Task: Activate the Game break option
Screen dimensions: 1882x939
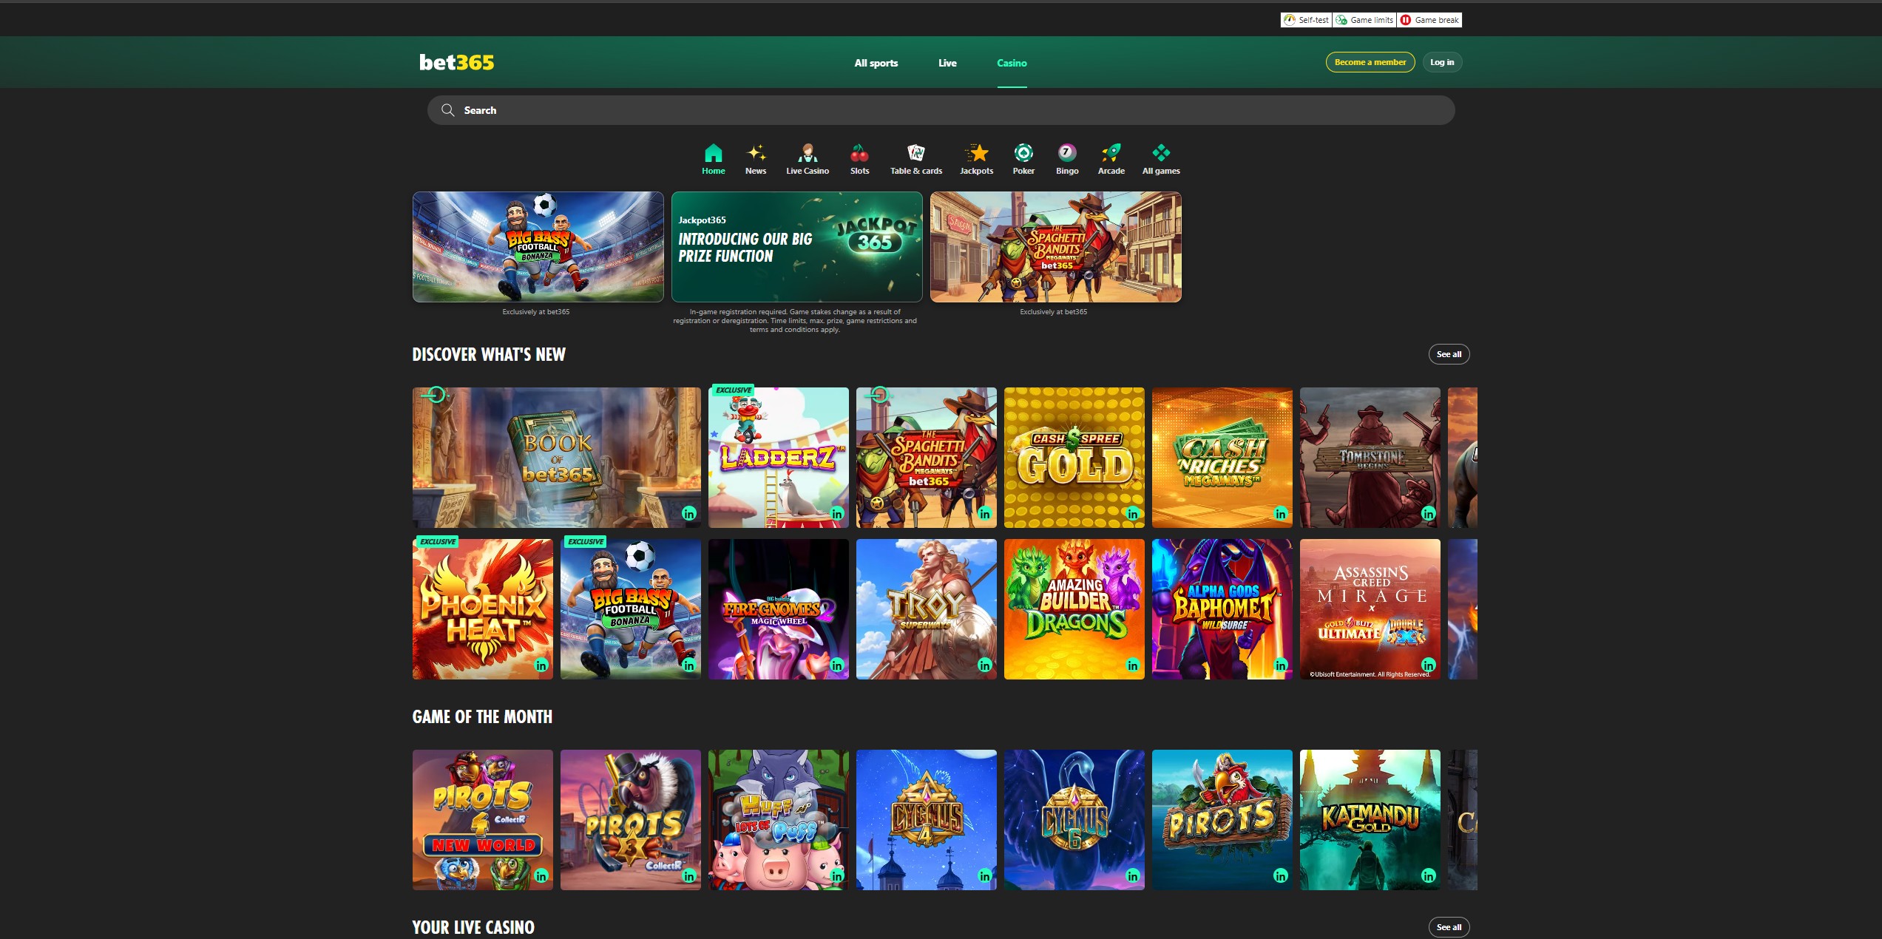Action: click(x=1429, y=20)
